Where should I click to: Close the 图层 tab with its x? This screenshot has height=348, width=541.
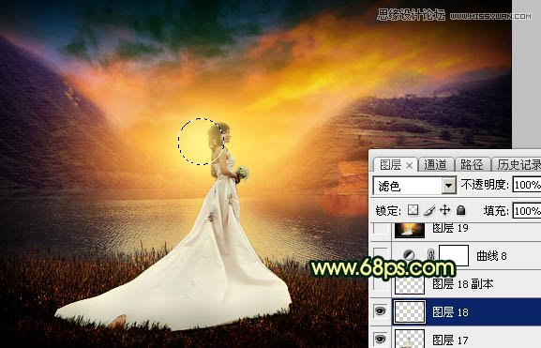(409, 166)
